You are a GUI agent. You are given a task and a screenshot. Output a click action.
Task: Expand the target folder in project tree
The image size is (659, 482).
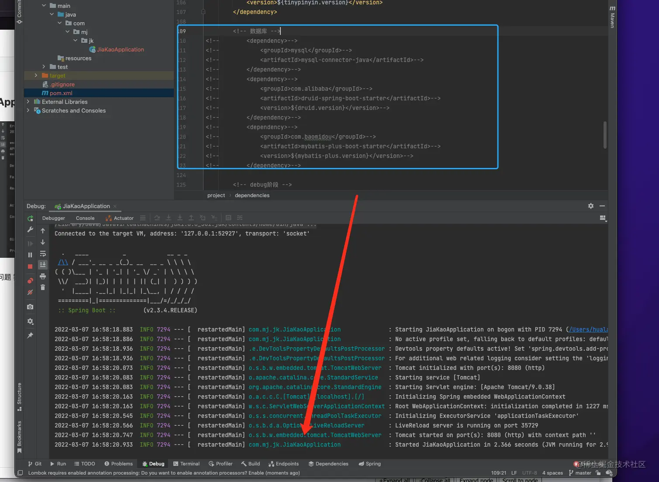(36, 75)
